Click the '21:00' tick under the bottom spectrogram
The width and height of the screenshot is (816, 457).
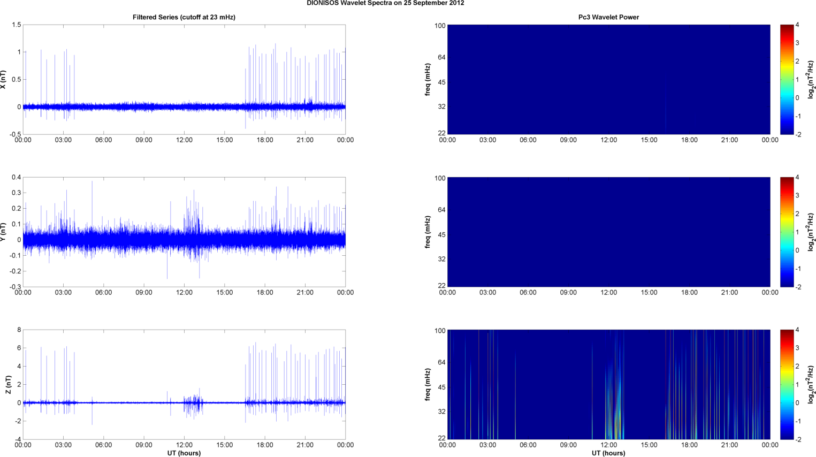click(730, 445)
